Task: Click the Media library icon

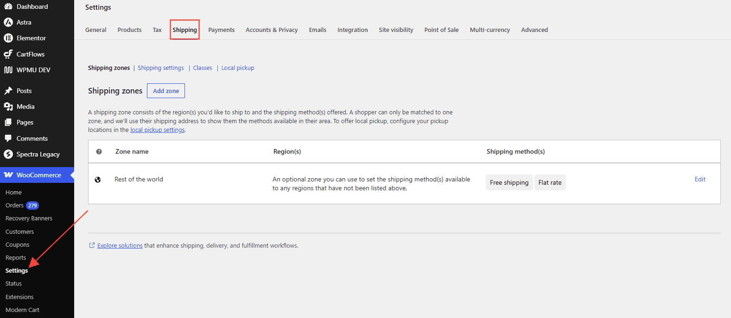Action: pyautogui.click(x=8, y=106)
